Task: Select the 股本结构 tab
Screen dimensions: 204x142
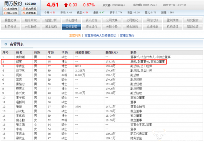Action: point(51,27)
